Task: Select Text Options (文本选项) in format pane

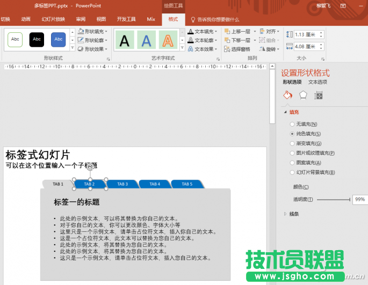Action: [318, 82]
